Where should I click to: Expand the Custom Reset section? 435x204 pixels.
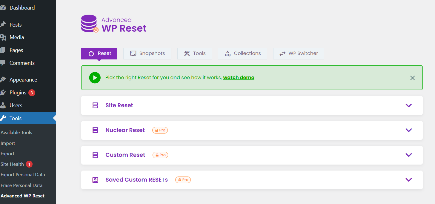point(408,155)
